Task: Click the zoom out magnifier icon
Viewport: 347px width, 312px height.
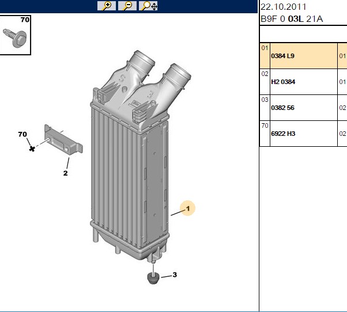Action: pos(127,6)
